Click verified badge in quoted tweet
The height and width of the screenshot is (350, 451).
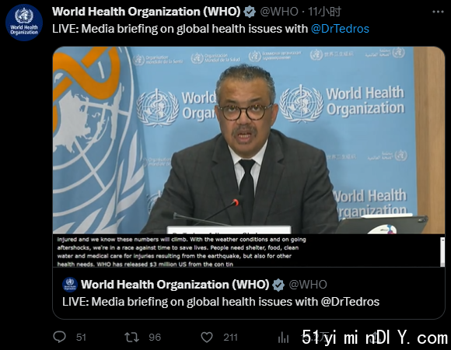point(278,285)
